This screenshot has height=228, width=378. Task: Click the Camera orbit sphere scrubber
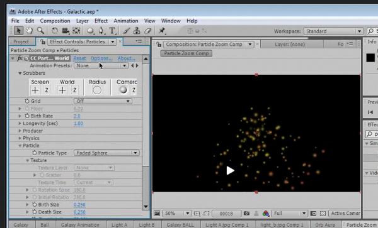click(123, 90)
